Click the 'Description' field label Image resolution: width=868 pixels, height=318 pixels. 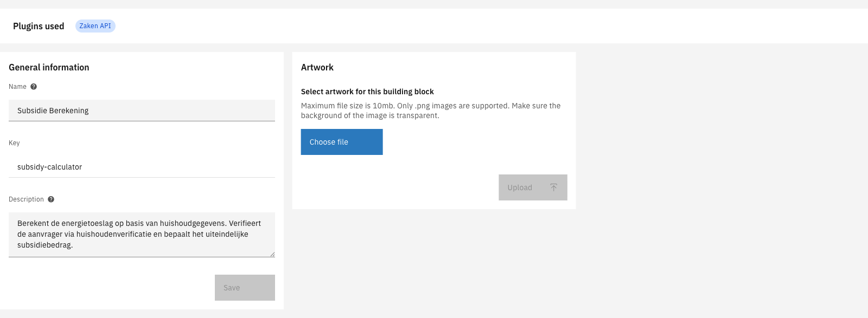[x=26, y=199]
